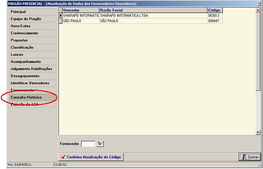Click the Fechar button

pos(250,157)
